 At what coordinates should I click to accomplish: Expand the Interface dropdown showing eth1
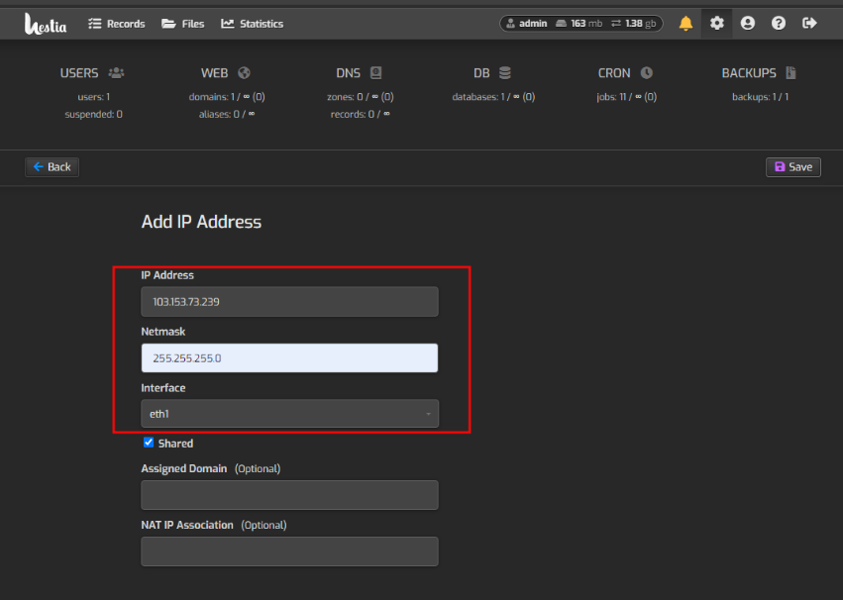pos(290,414)
